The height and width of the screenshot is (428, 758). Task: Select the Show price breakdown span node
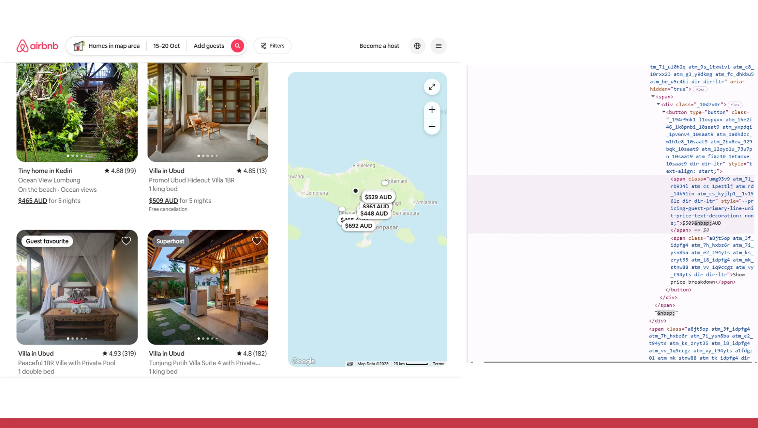[712, 260]
